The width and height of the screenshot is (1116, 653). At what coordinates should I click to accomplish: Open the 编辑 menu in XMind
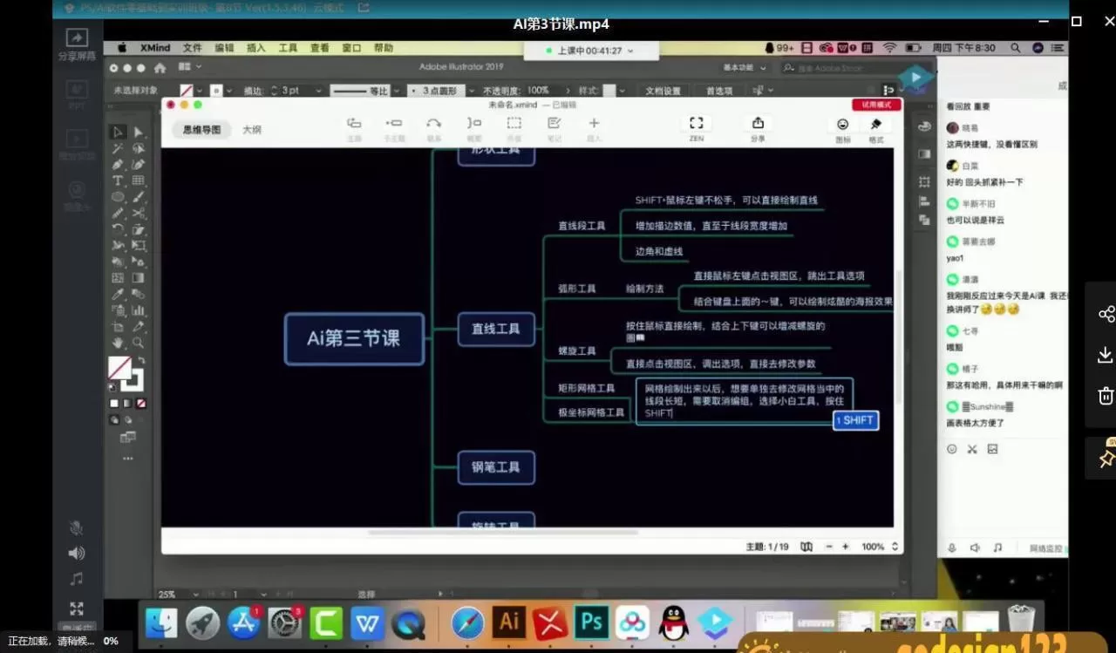pyautogui.click(x=224, y=48)
